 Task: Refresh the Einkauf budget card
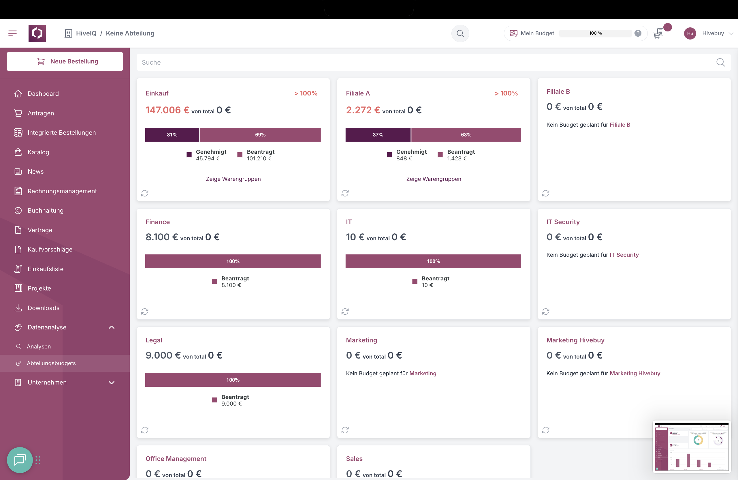pyautogui.click(x=145, y=193)
